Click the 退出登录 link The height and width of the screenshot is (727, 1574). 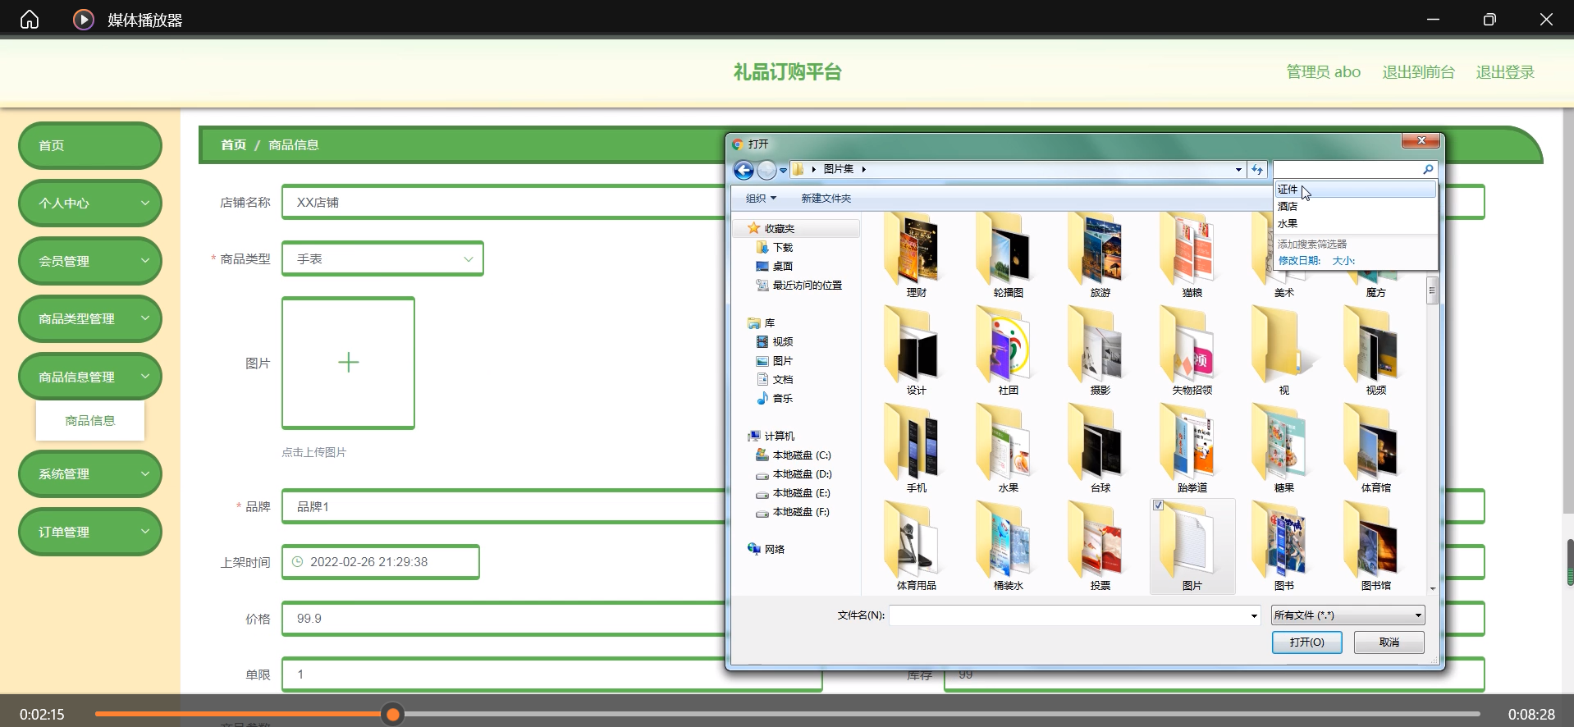(1505, 72)
